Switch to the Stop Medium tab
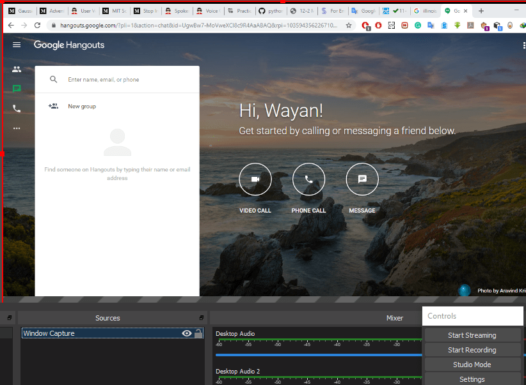 pyautogui.click(x=146, y=11)
